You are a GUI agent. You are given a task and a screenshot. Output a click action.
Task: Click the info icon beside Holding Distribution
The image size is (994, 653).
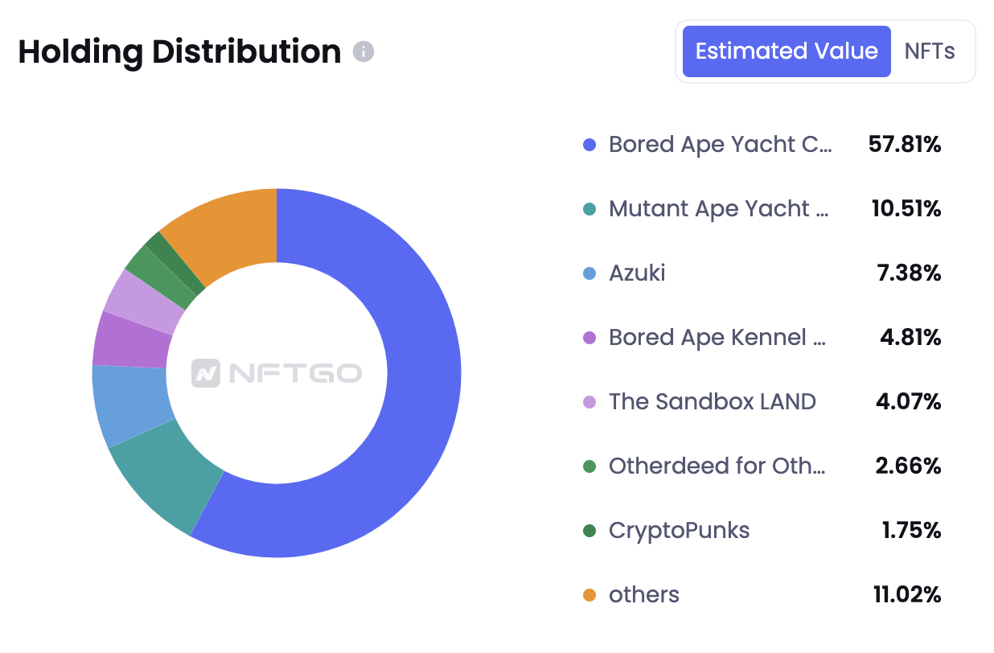point(364,52)
